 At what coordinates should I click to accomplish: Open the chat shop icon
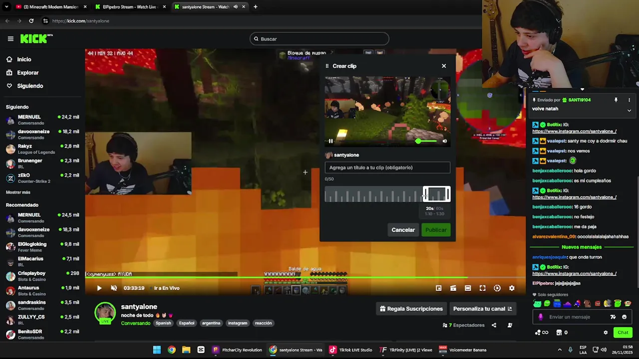[x=559, y=333]
